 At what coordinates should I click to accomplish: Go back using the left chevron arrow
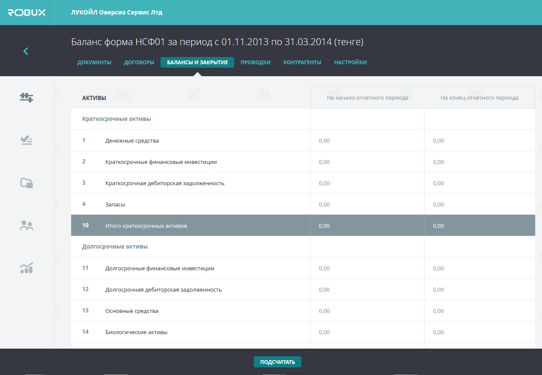26,51
